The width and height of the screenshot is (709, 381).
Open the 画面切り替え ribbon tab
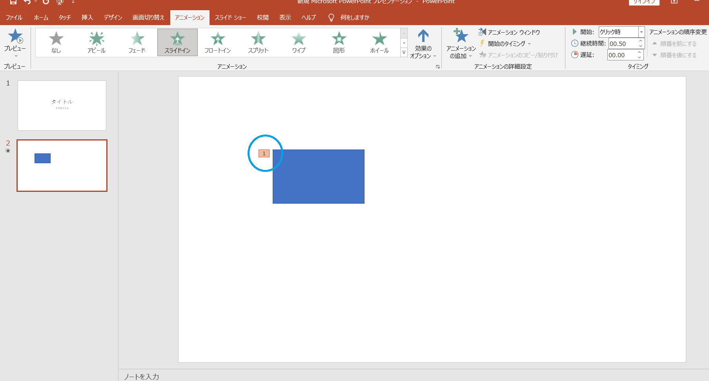148,17
